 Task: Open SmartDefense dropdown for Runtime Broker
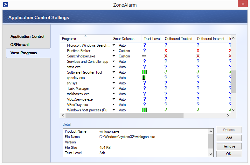(114, 51)
